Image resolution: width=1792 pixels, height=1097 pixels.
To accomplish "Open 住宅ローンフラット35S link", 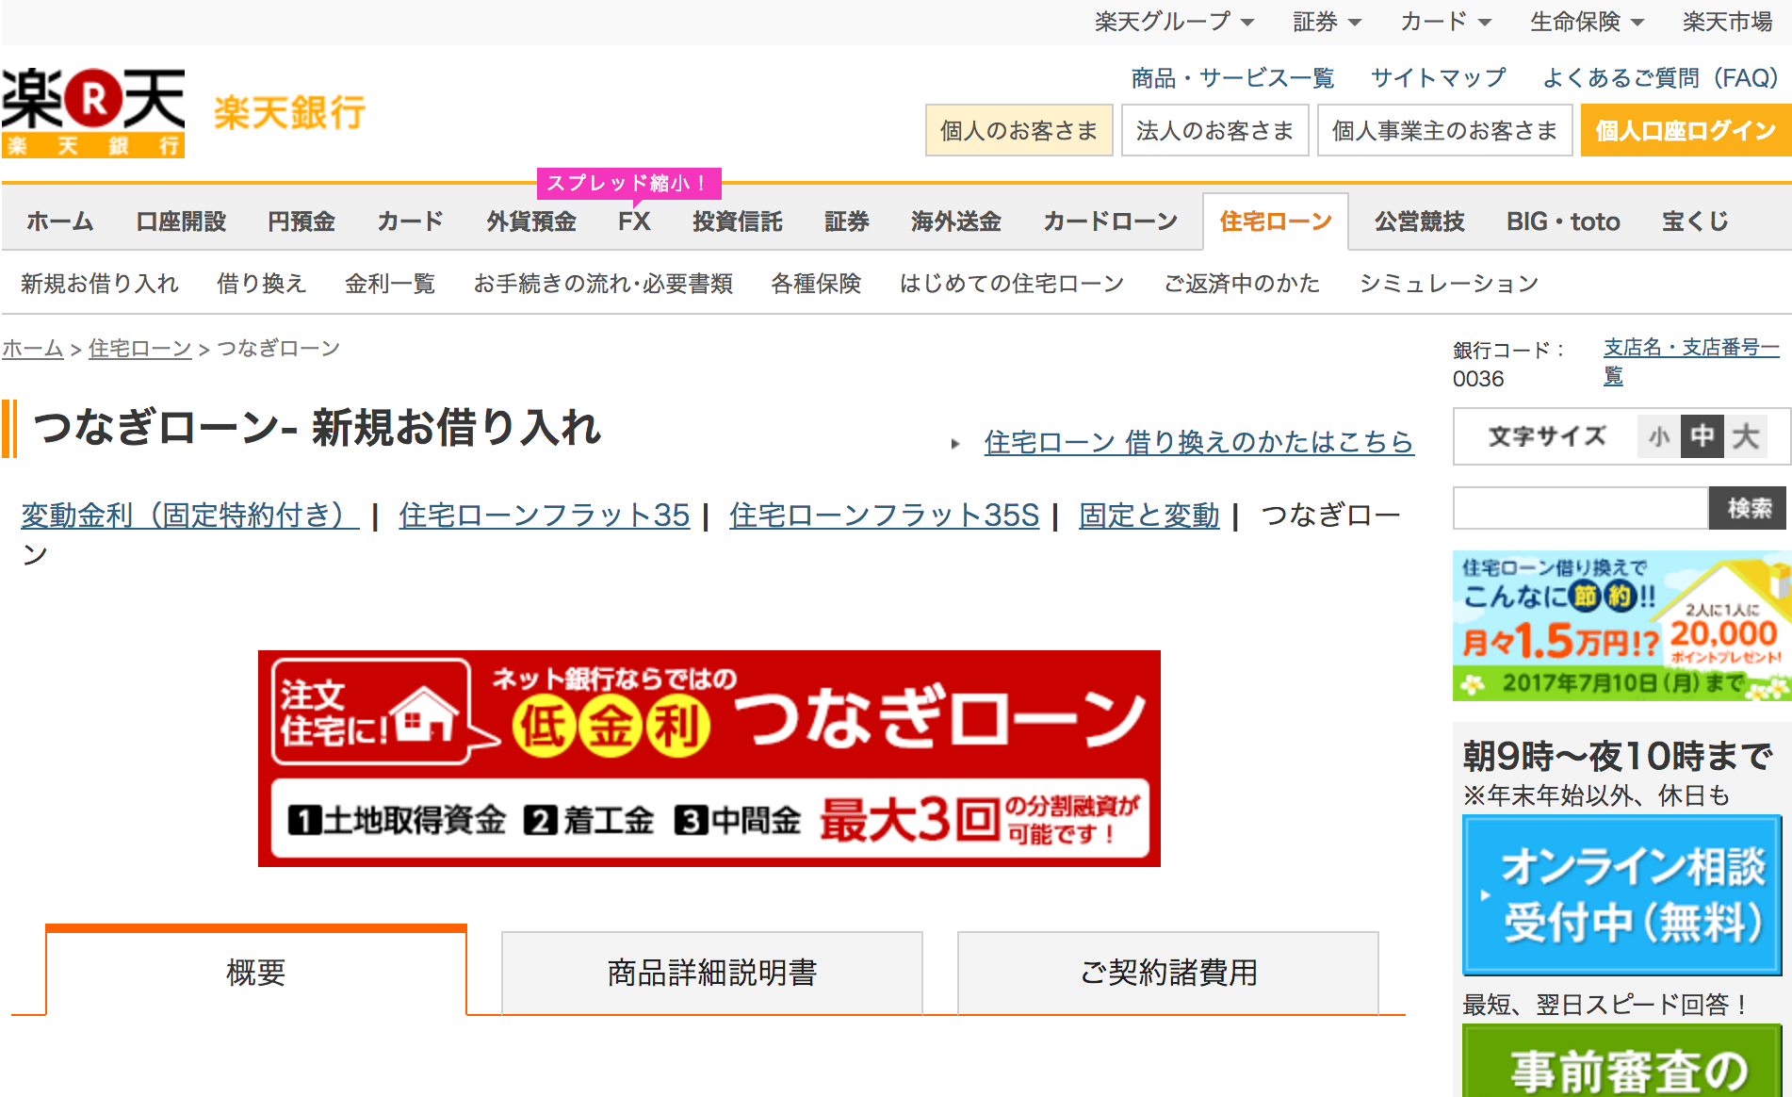I will coord(884,515).
